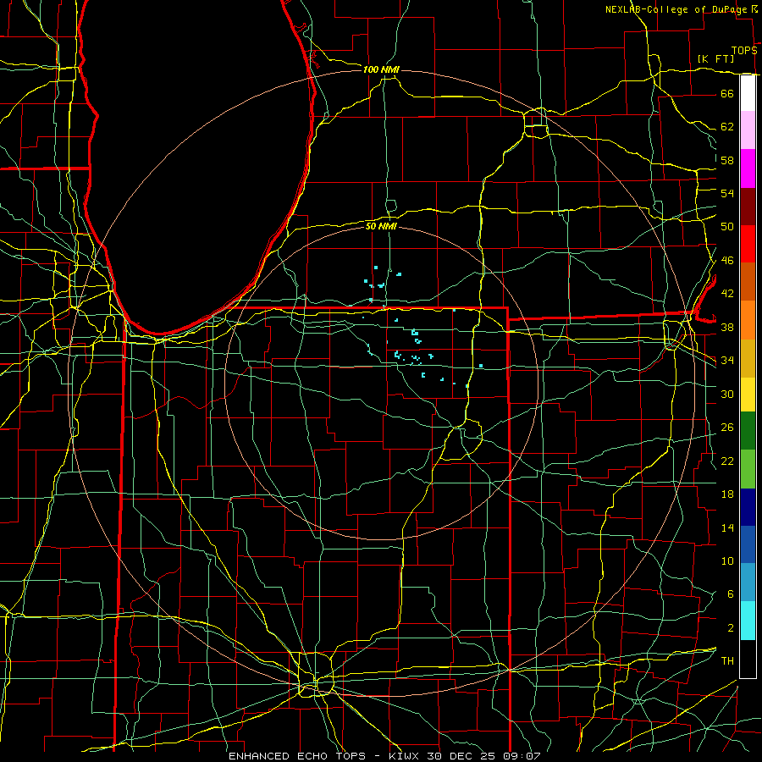Click the 6 legend value

(730, 594)
